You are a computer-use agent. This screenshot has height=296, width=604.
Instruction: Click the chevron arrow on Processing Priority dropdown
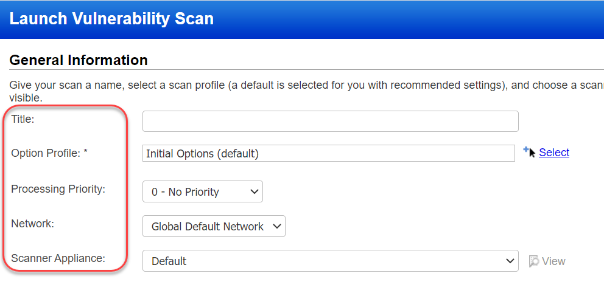point(255,192)
